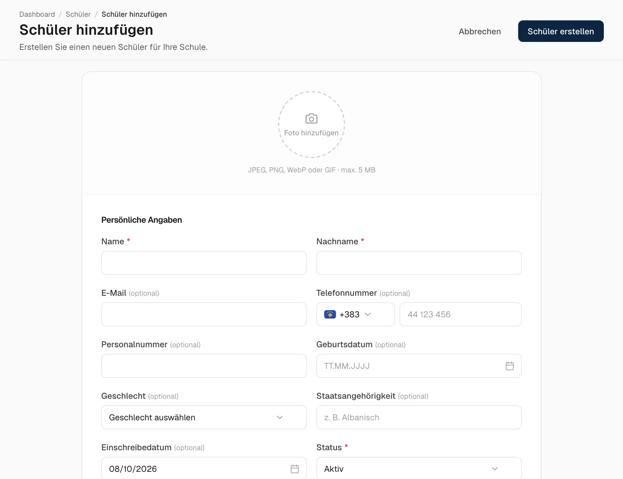This screenshot has height=479, width=623.
Task: Click subtitle Erstellen Sie einen neuen Schüler
Action: point(113,47)
